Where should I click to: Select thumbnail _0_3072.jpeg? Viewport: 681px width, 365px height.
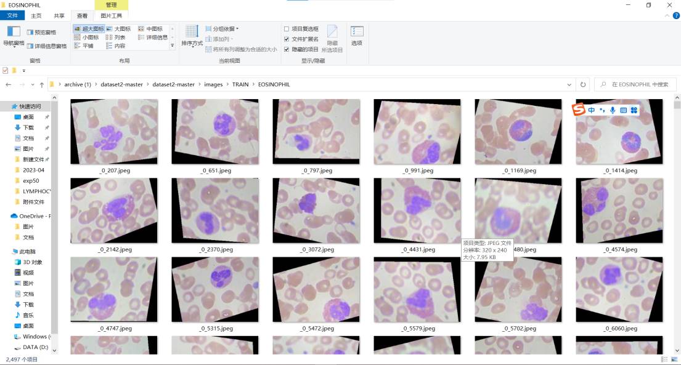point(316,211)
